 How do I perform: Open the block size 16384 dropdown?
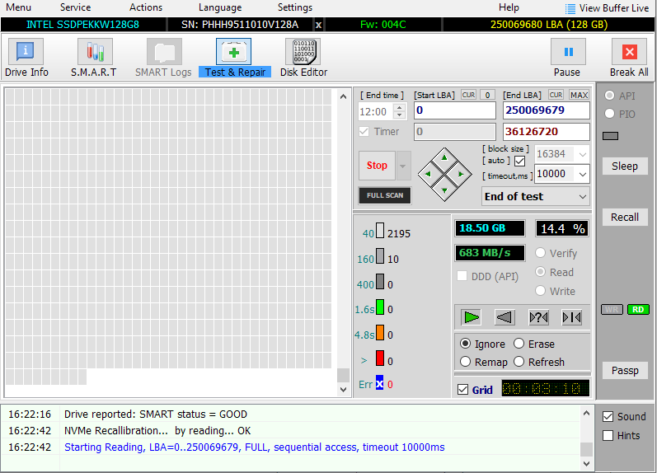[583, 154]
